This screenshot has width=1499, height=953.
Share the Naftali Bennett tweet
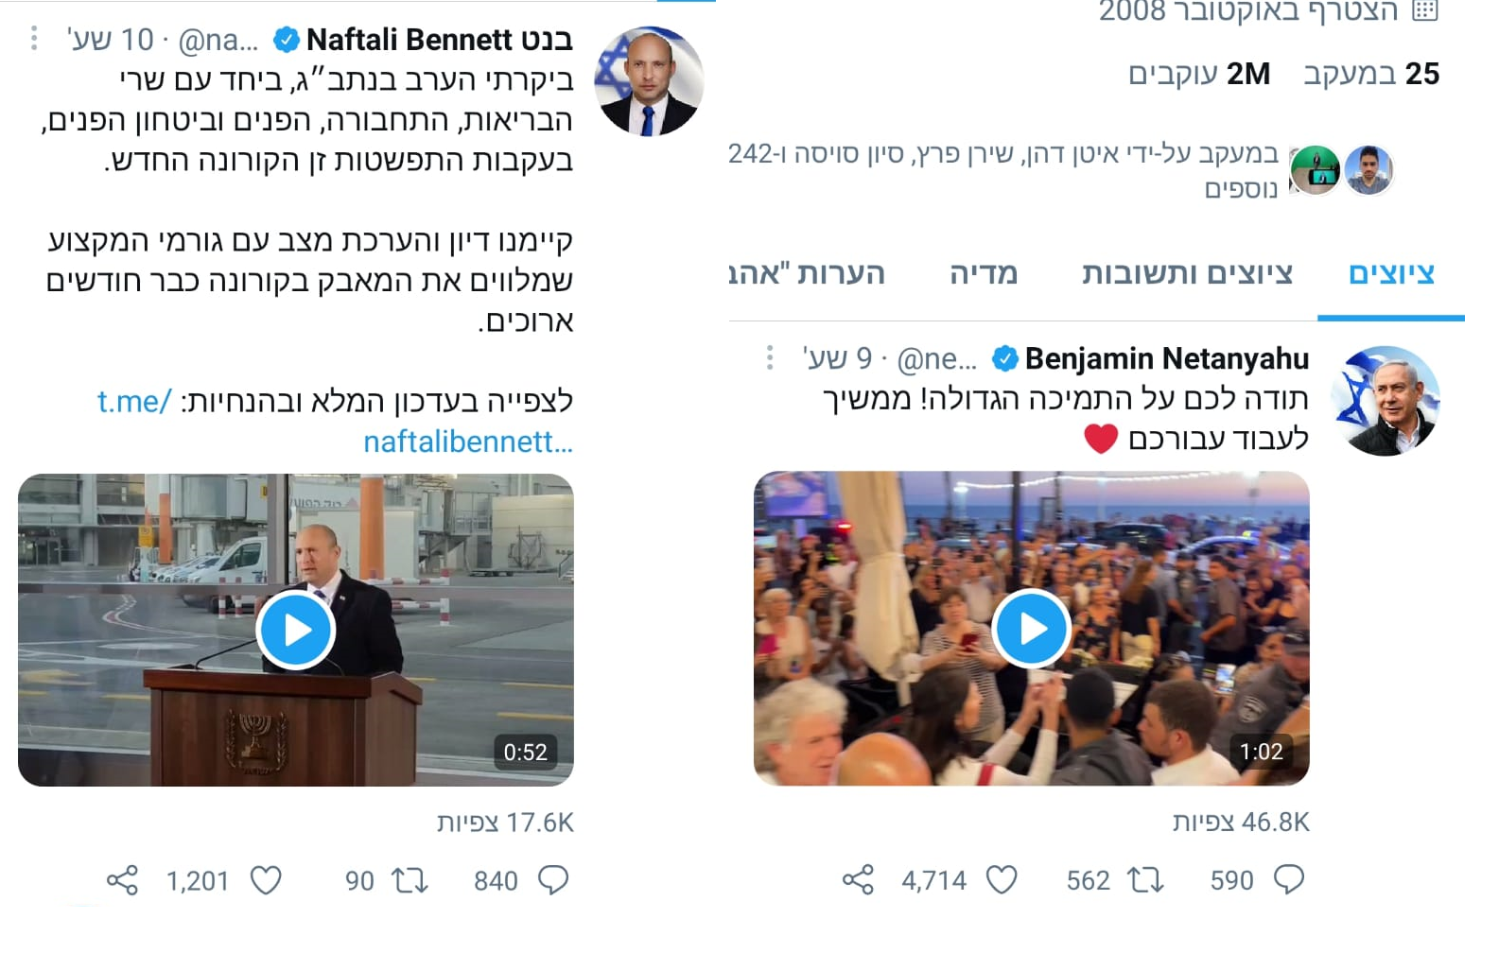click(122, 880)
